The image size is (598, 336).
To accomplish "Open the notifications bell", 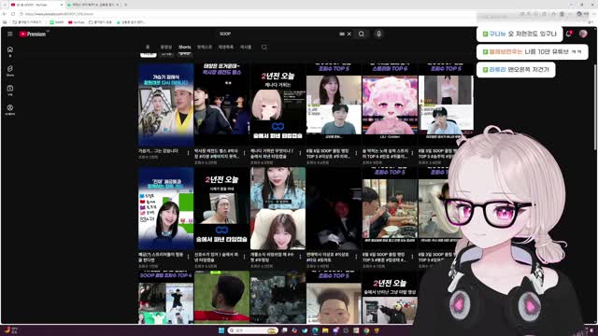I will tap(569, 34).
